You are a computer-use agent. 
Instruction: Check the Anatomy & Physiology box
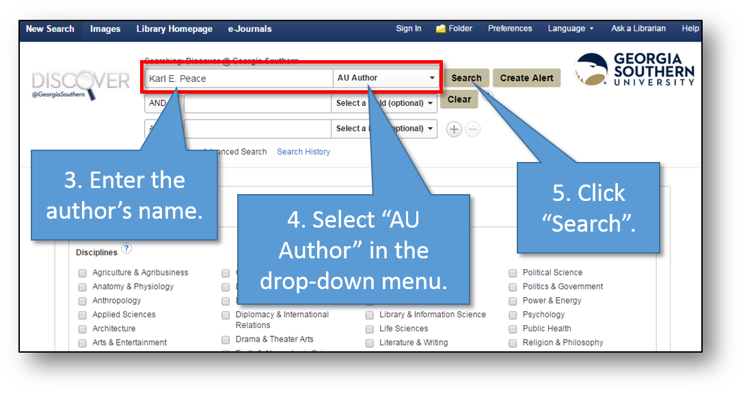[x=83, y=287]
